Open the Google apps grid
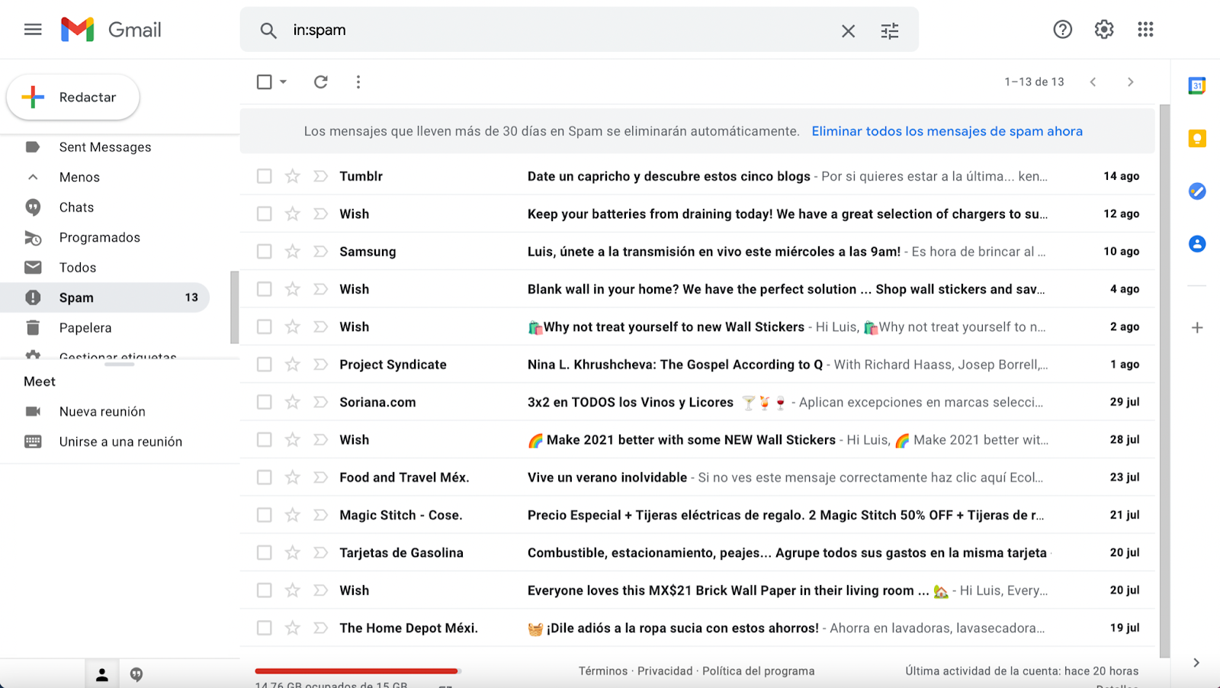The image size is (1220, 688). click(1145, 29)
